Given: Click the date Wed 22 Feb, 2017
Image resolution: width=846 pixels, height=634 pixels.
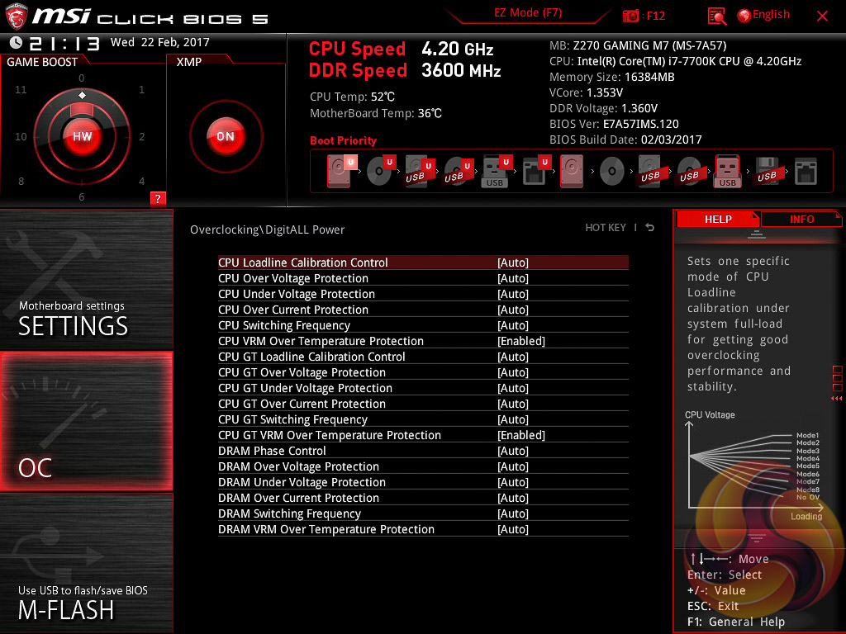Looking at the screenshot, I should [x=159, y=42].
